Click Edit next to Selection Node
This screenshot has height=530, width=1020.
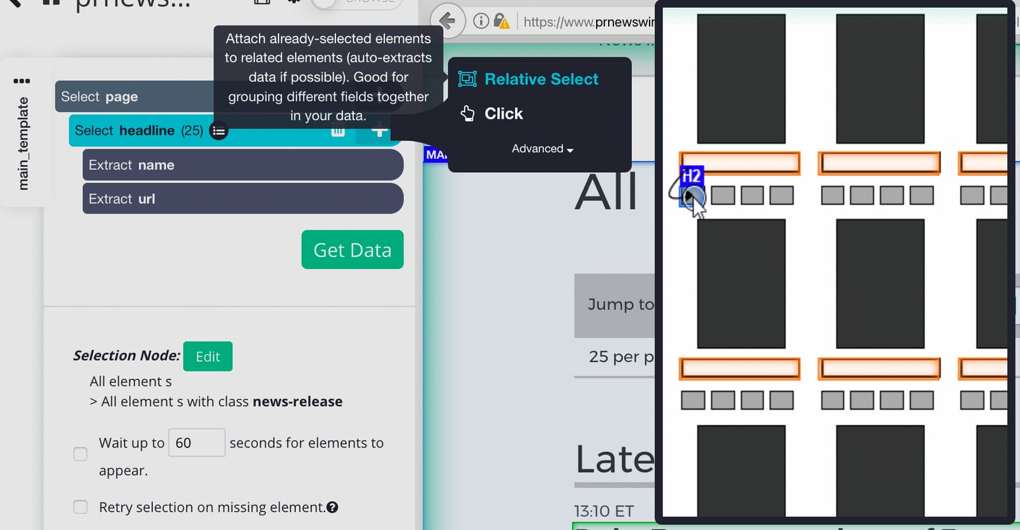(208, 357)
